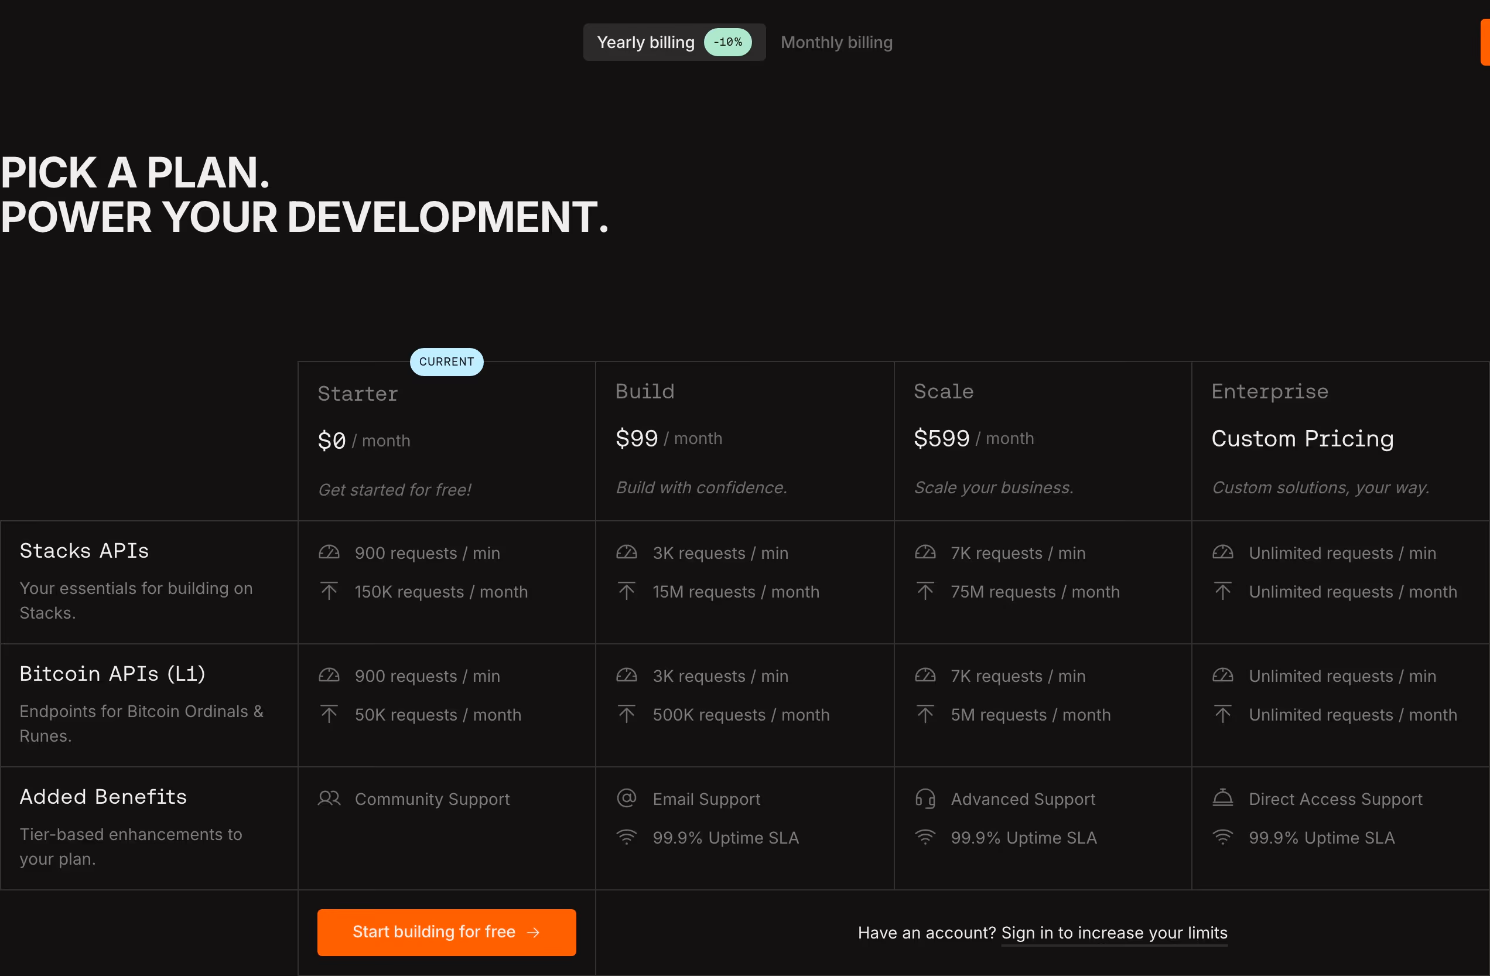Click the people icon beside Community Support

[x=329, y=798]
